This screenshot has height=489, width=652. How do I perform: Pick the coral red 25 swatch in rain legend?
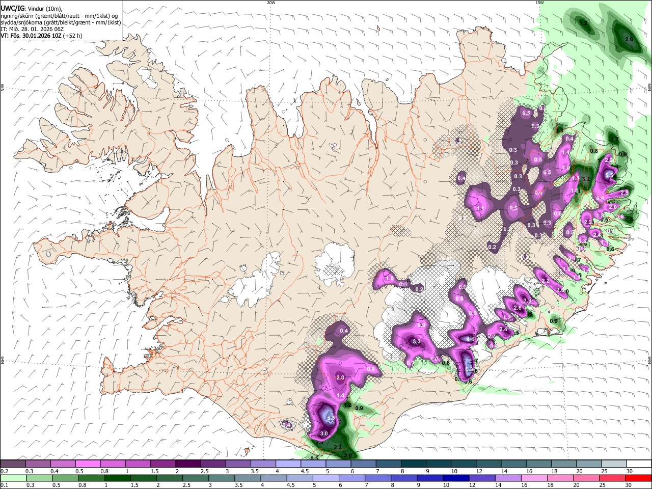click(612, 478)
